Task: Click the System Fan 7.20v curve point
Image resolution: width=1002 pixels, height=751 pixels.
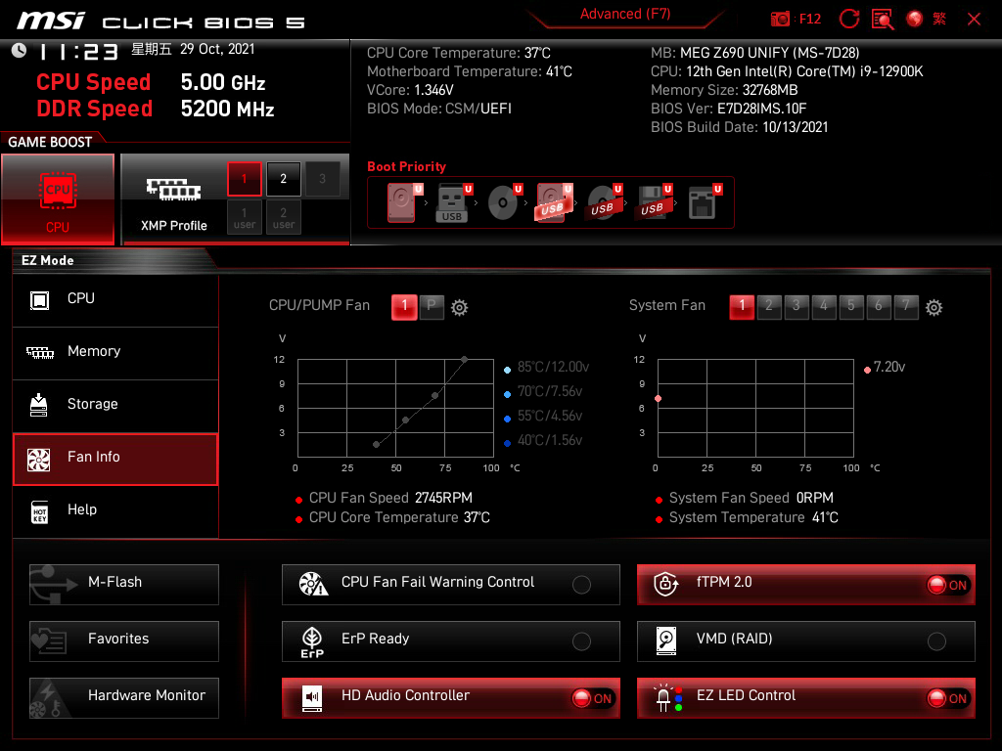Action: pos(659,399)
